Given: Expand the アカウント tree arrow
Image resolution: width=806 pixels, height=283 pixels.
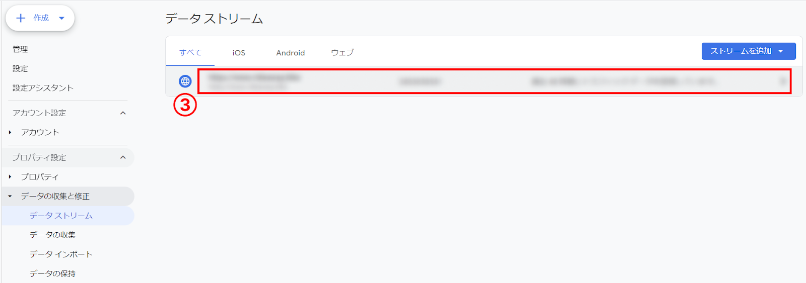Looking at the screenshot, I should pos(10,132).
